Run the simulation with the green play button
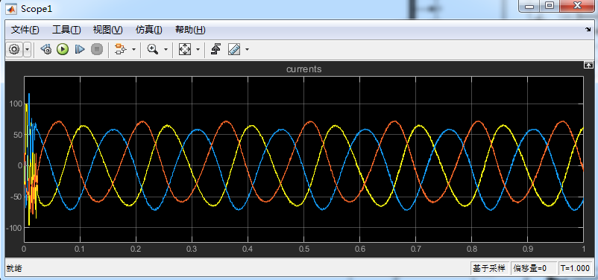This screenshot has height=280, width=598. pyautogui.click(x=63, y=49)
